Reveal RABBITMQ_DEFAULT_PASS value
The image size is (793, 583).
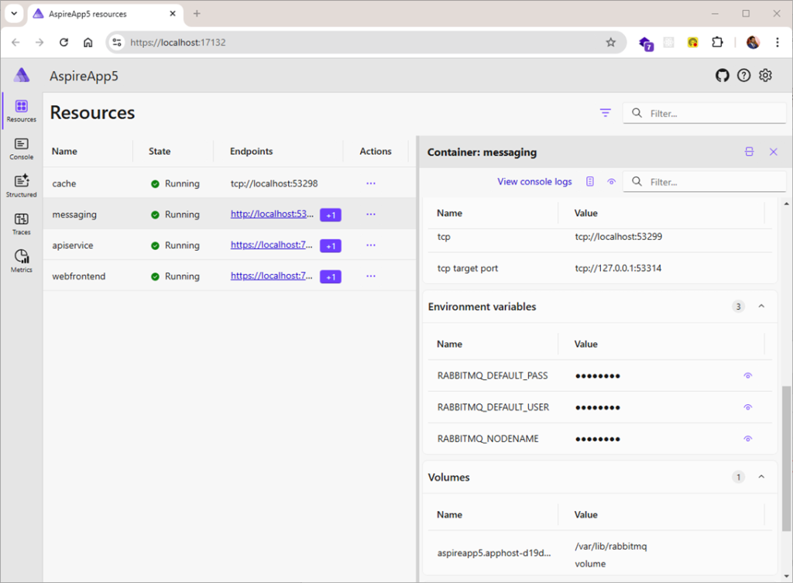point(747,376)
